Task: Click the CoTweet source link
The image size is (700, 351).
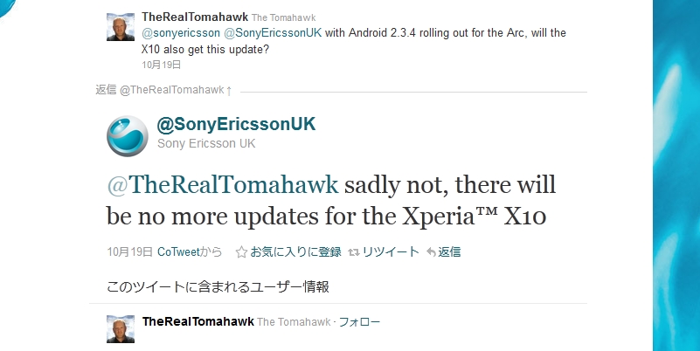Action: pyautogui.click(x=178, y=252)
